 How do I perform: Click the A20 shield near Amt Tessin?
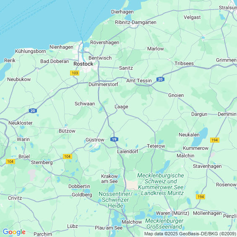160,79
